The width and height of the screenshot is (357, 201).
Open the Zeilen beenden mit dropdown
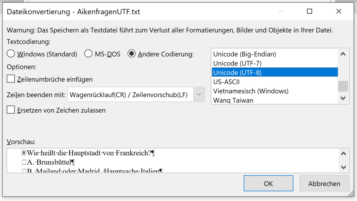point(199,95)
